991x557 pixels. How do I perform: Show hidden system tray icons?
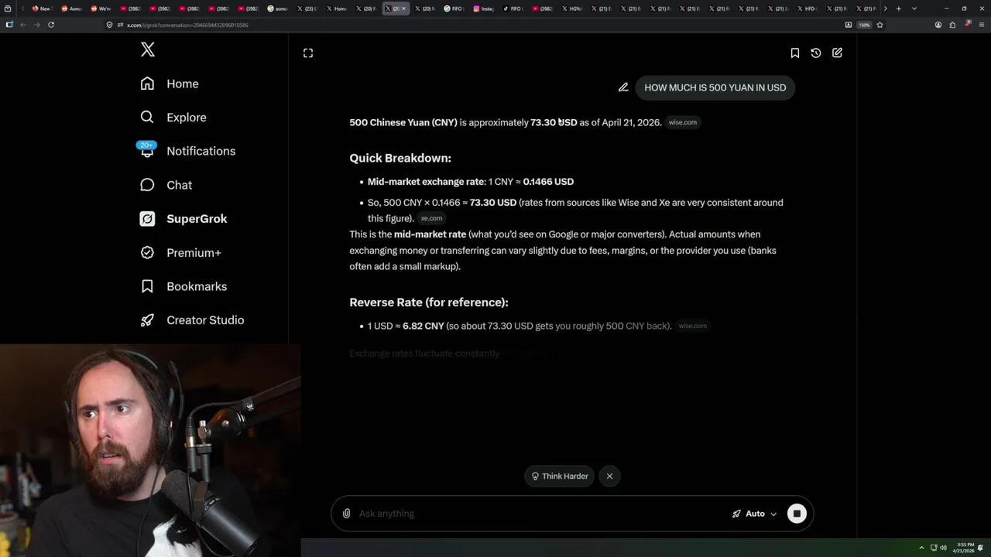921,548
